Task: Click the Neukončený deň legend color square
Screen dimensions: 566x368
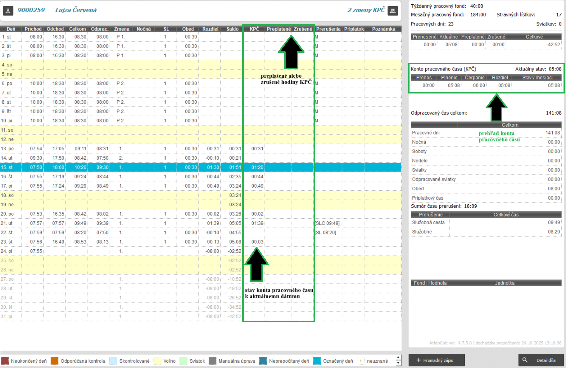Action: pyautogui.click(x=5, y=361)
